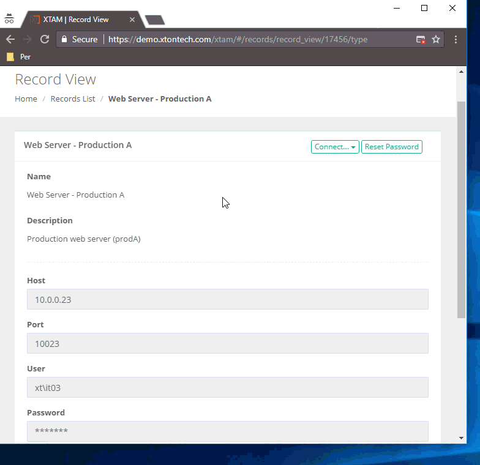Click the User field showing xt\it03
This screenshot has height=465, width=480.
227,387
